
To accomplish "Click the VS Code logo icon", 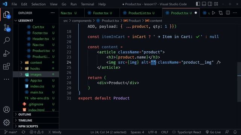I will pyautogui.click(x=5, y=4).
